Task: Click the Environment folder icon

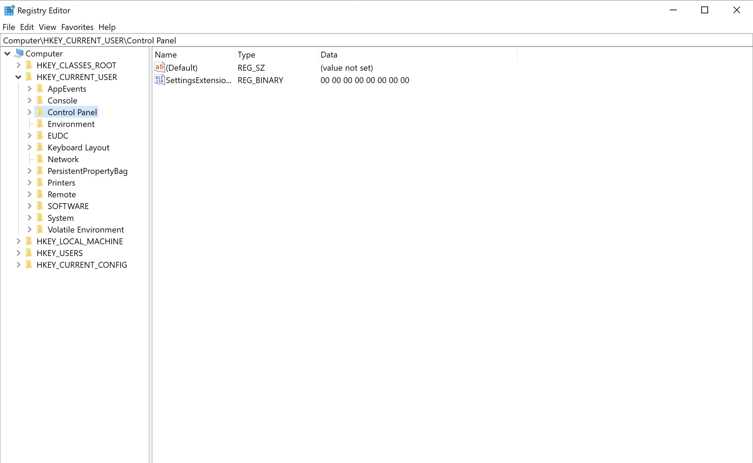Action: point(40,124)
